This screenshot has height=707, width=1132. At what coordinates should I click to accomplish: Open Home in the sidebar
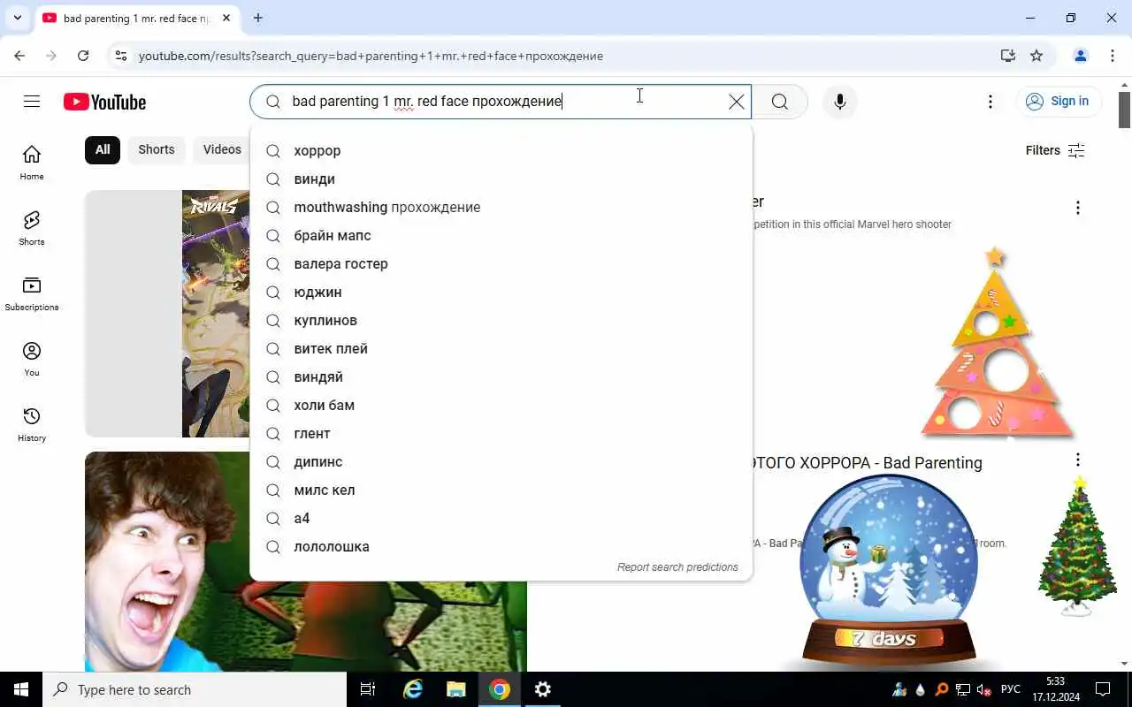tap(32, 163)
